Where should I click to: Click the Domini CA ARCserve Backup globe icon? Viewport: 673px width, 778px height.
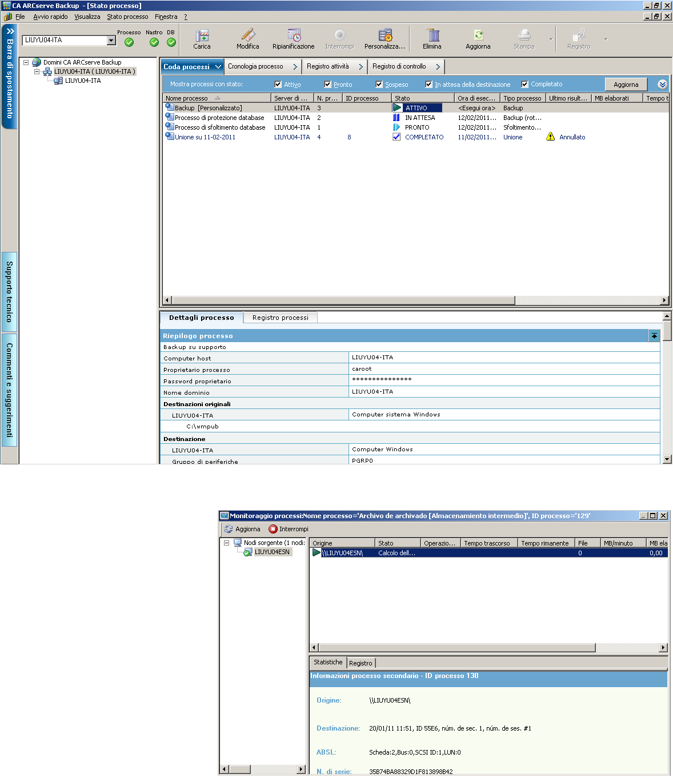[x=37, y=62]
